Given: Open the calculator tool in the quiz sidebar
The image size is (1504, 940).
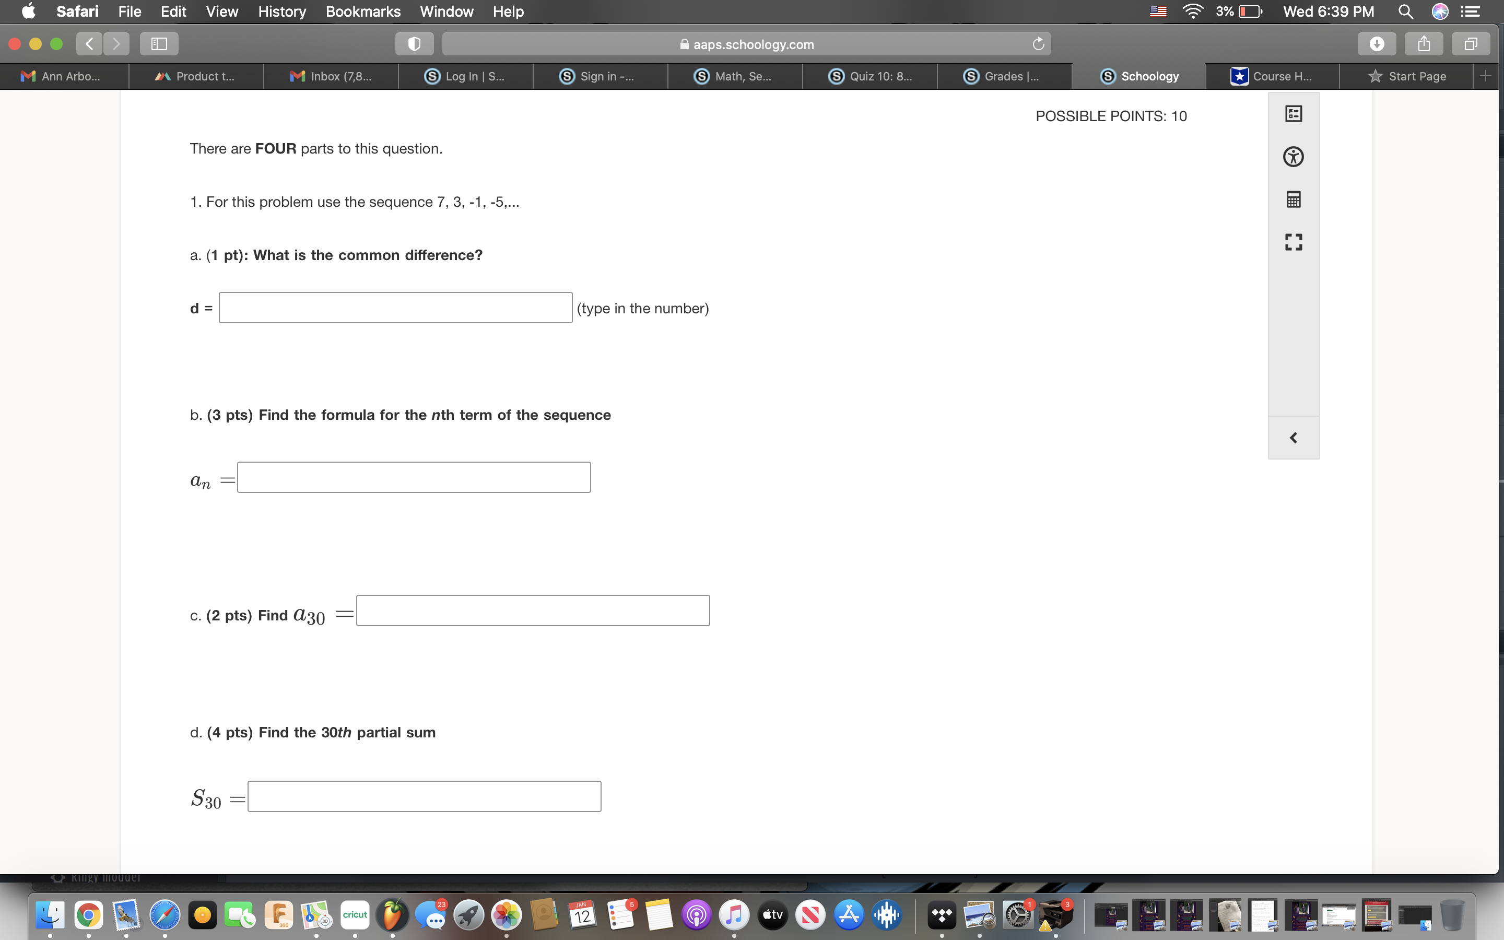Looking at the screenshot, I should 1294,199.
